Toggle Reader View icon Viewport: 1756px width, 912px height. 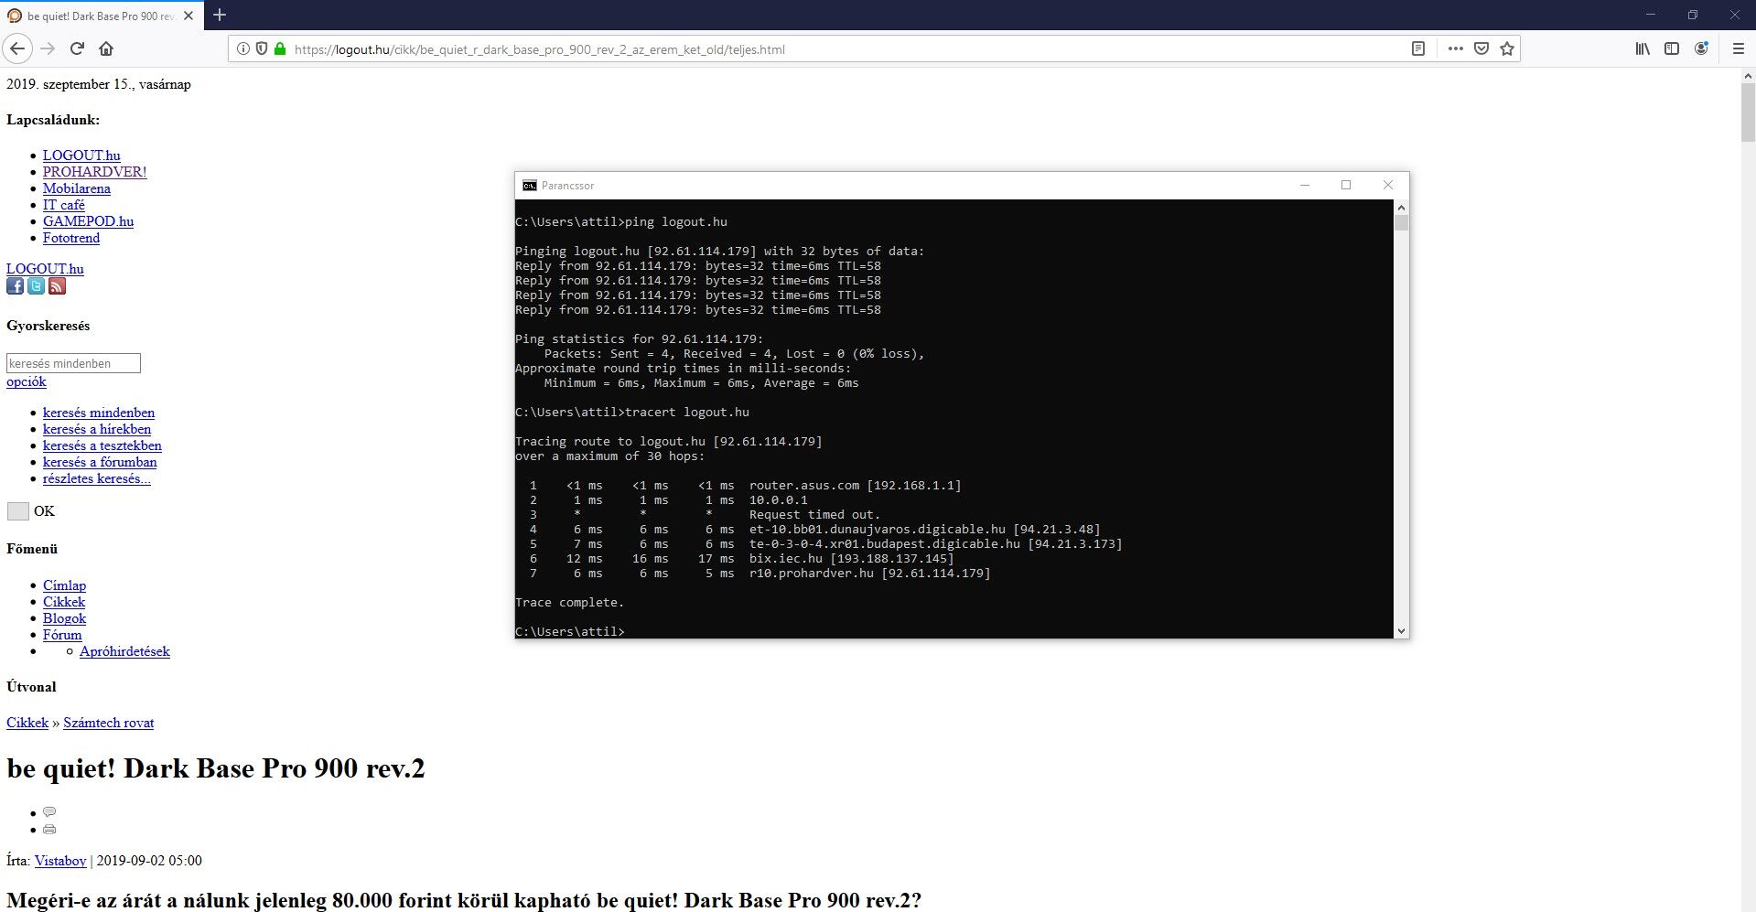(1418, 49)
